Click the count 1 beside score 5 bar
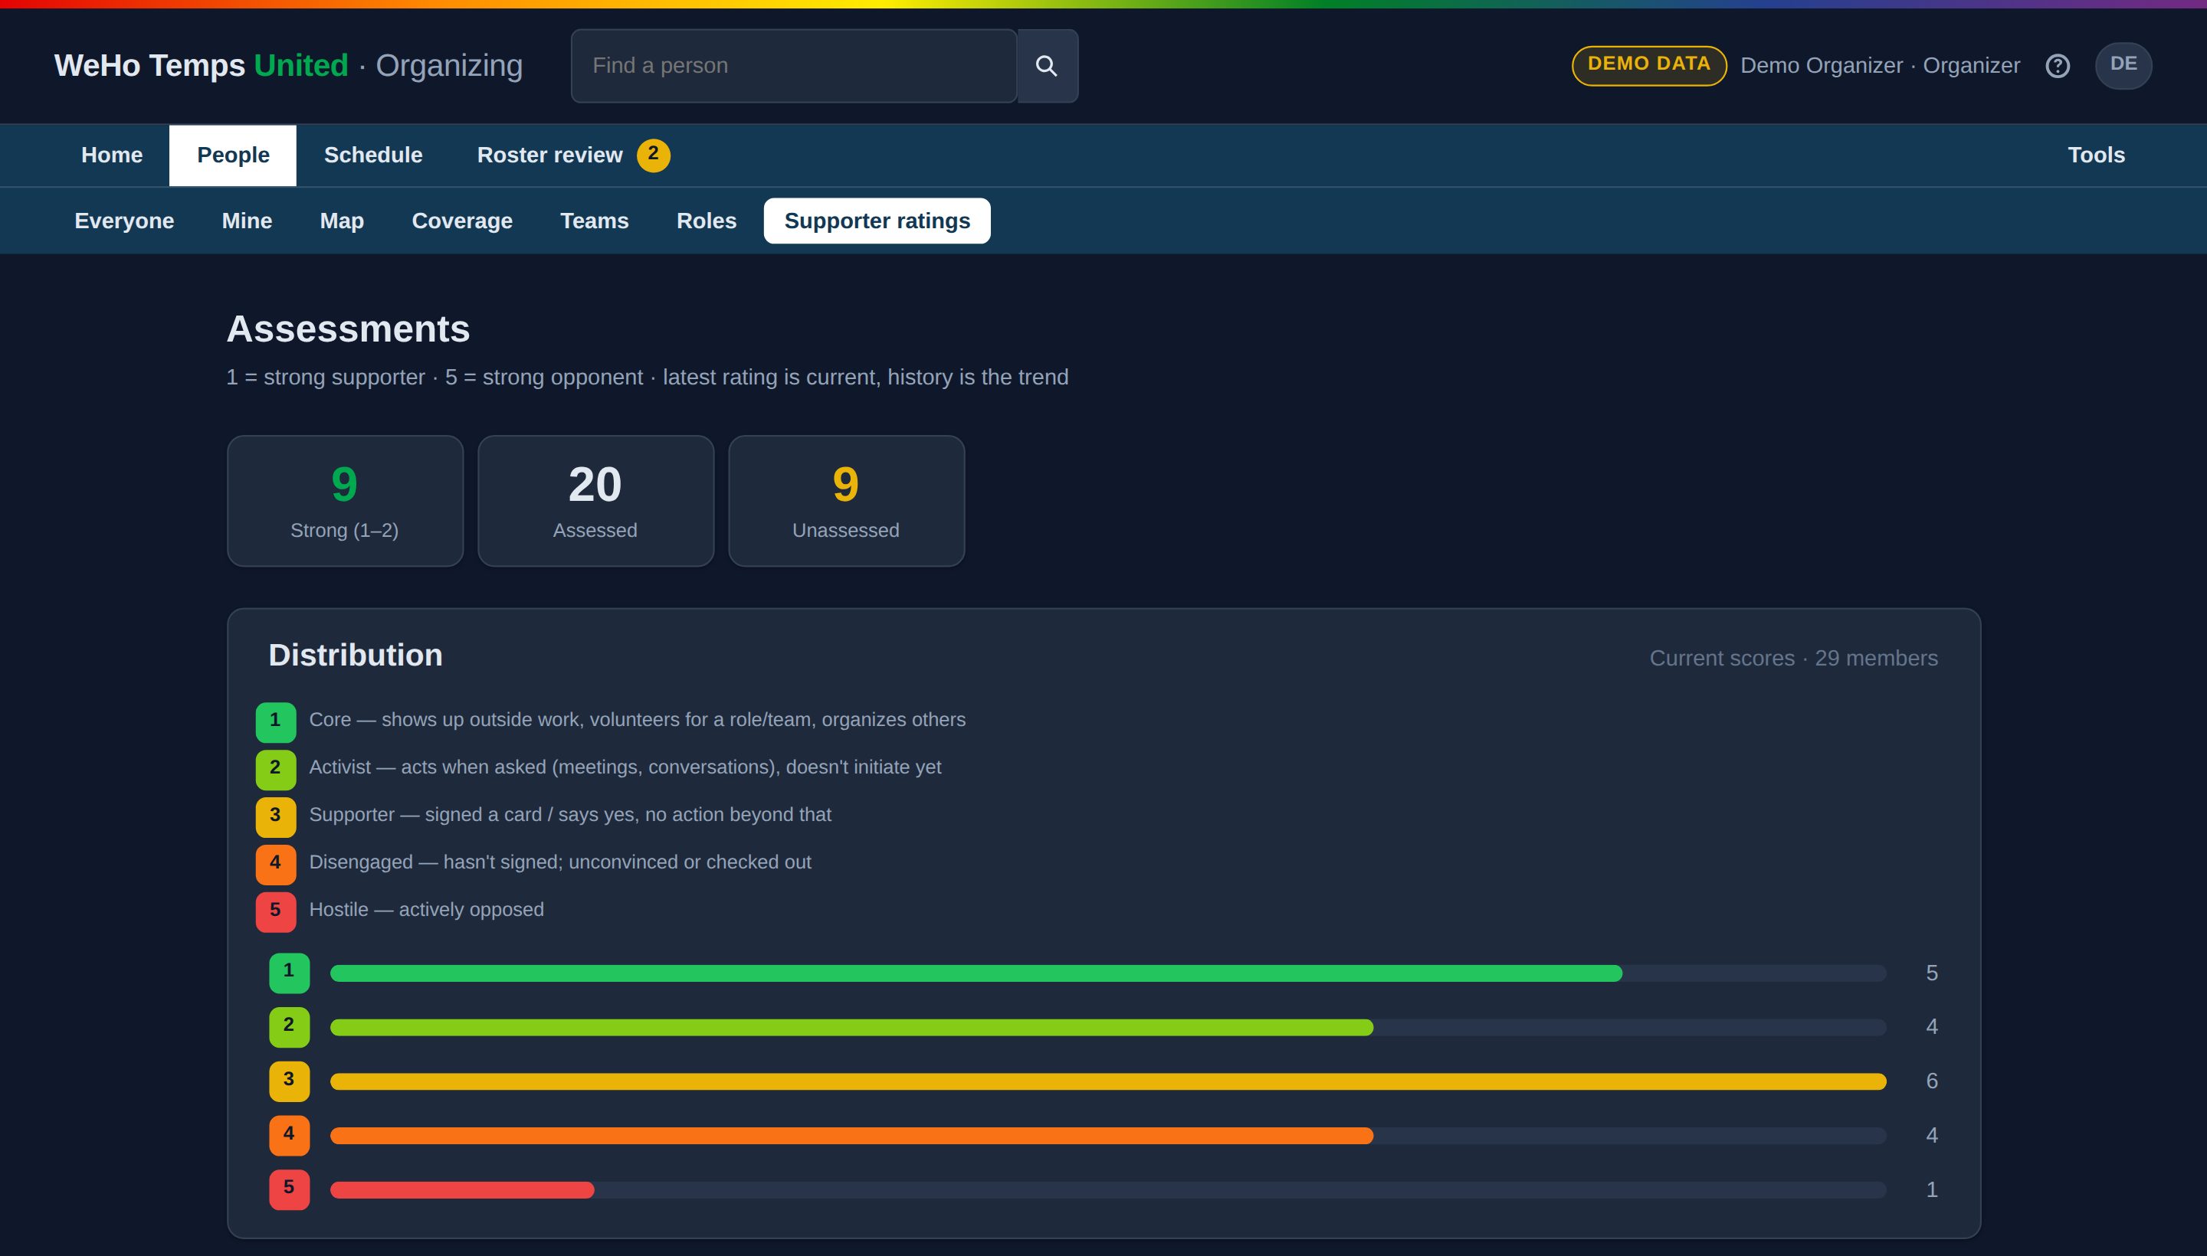Screen dimensions: 2207x1256 (x=1932, y=1189)
